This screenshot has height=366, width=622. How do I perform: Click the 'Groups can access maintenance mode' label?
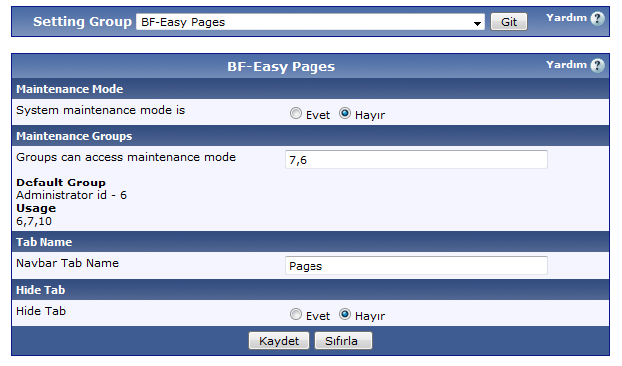point(126,157)
